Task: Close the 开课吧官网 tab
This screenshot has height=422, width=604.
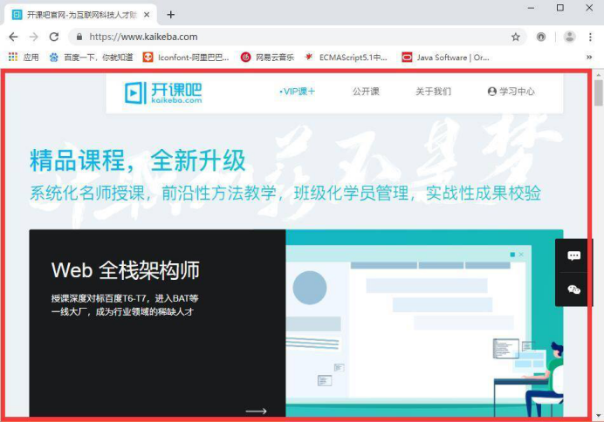Action: [147, 15]
